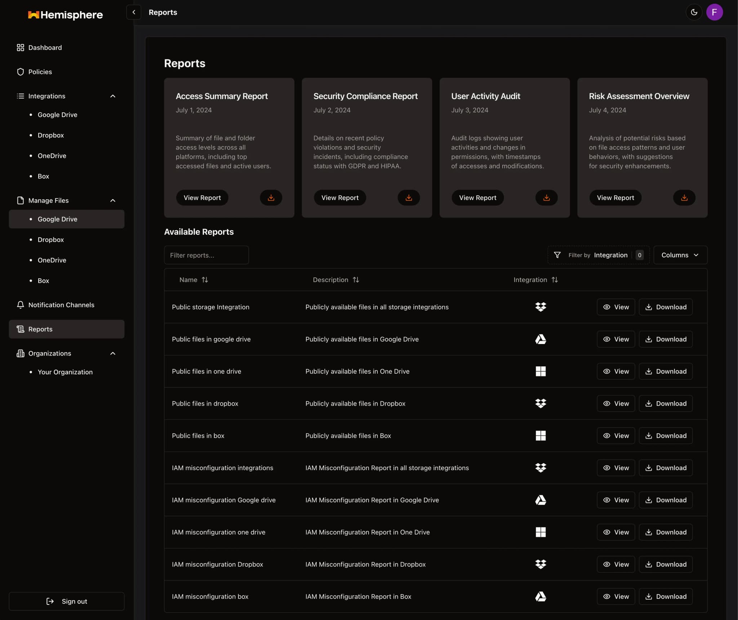
Task: View Public files in dropbox report
Action: click(x=615, y=403)
